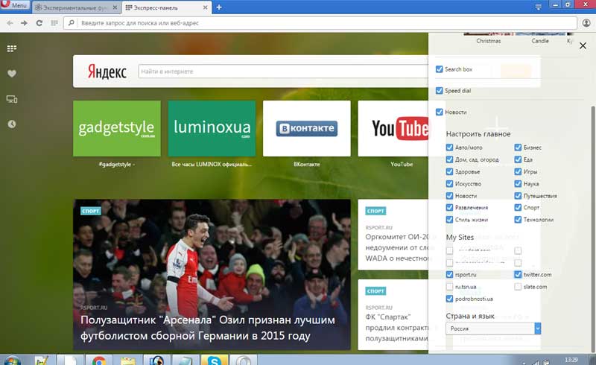The image size is (596, 365).
Task: Close the customization side panel
Action: 583,45
